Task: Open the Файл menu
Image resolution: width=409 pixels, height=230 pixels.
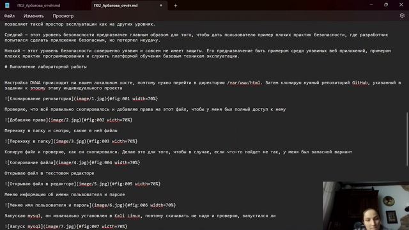Action: tap(9, 16)
